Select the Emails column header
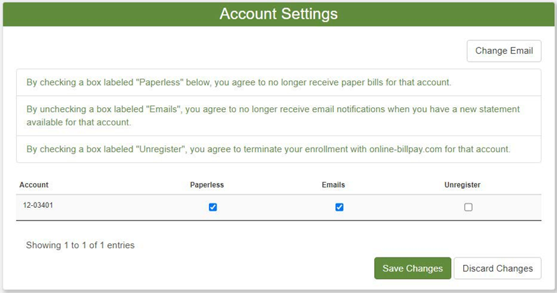The height and width of the screenshot is (293, 557). 334,185
